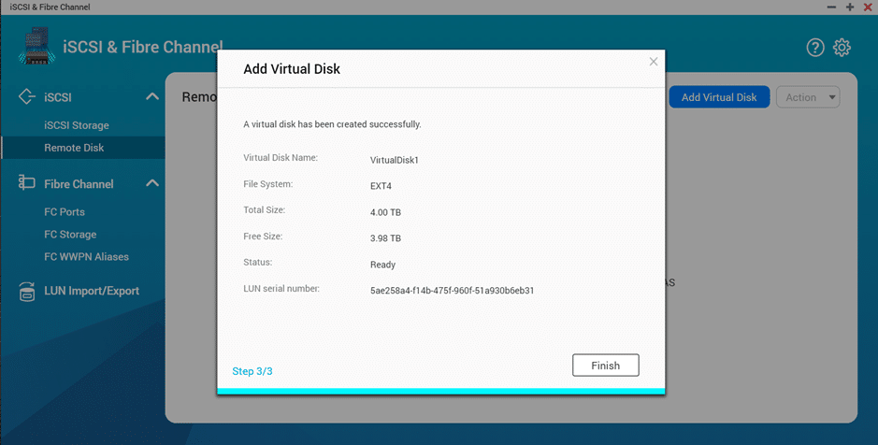The width and height of the screenshot is (878, 445).
Task: Click the Finish button
Action: click(x=605, y=366)
